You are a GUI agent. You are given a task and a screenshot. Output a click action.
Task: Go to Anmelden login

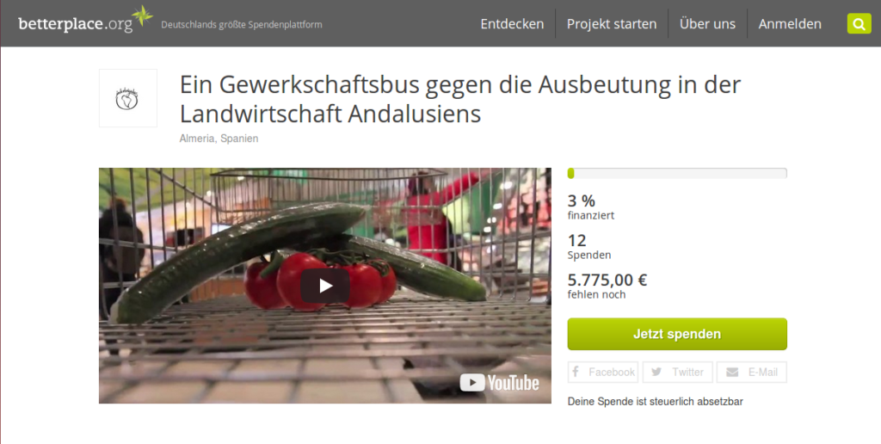(x=790, y=23)
